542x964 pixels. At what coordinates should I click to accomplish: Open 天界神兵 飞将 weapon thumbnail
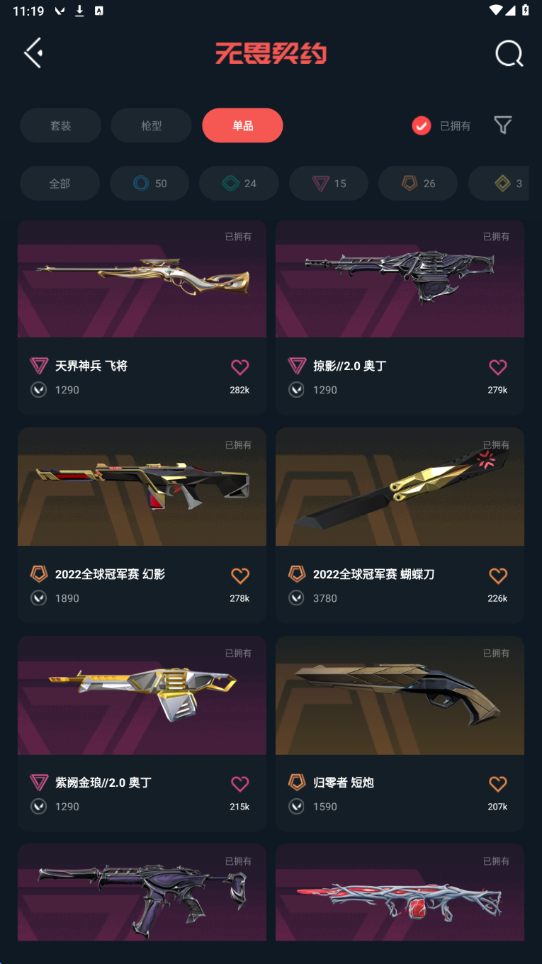(142, 279)
